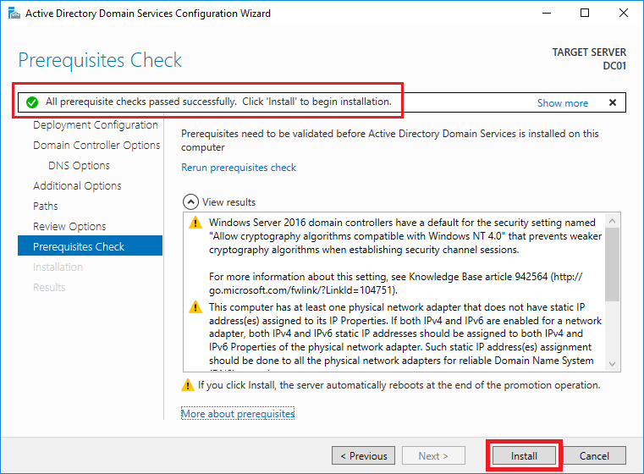Click the results scrollbar down arrow
Screen dimensions: 644x474
(x=613, y=364)
